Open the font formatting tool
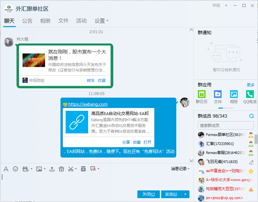This screenshot has height=202, width=258. [6, 169]
